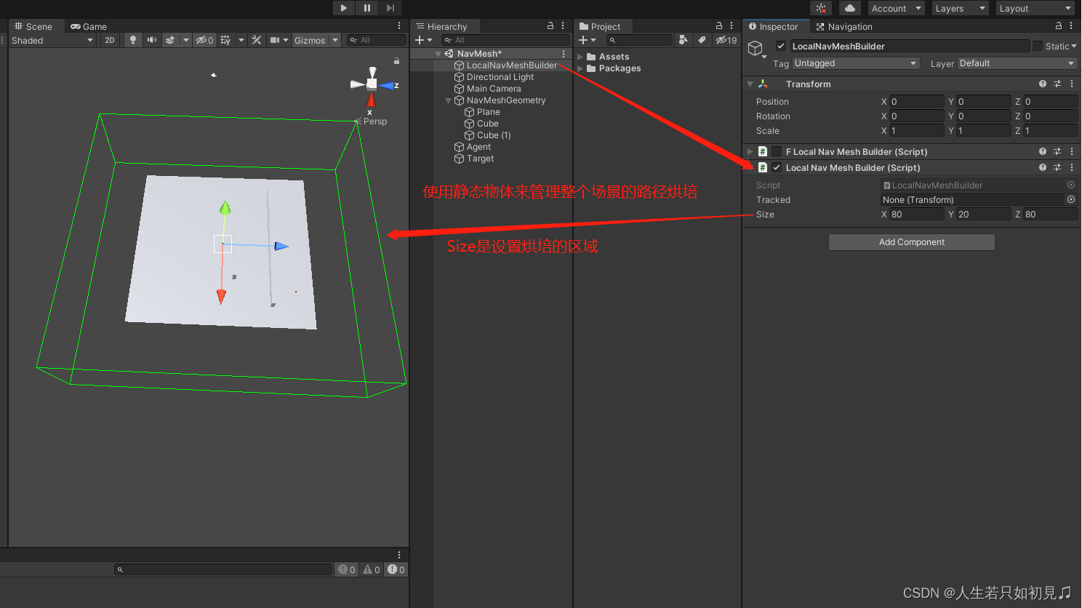Toggle the Static checkbox for LocalNavMeshBuilder
Screen dimensions: 1082x608
pyautogui.click(x=1037, y=46)
